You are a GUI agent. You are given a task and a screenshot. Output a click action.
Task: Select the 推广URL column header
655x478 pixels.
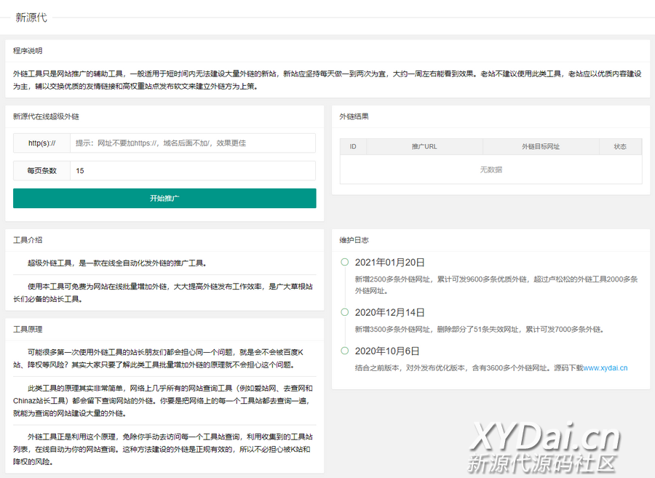(424, 146)
